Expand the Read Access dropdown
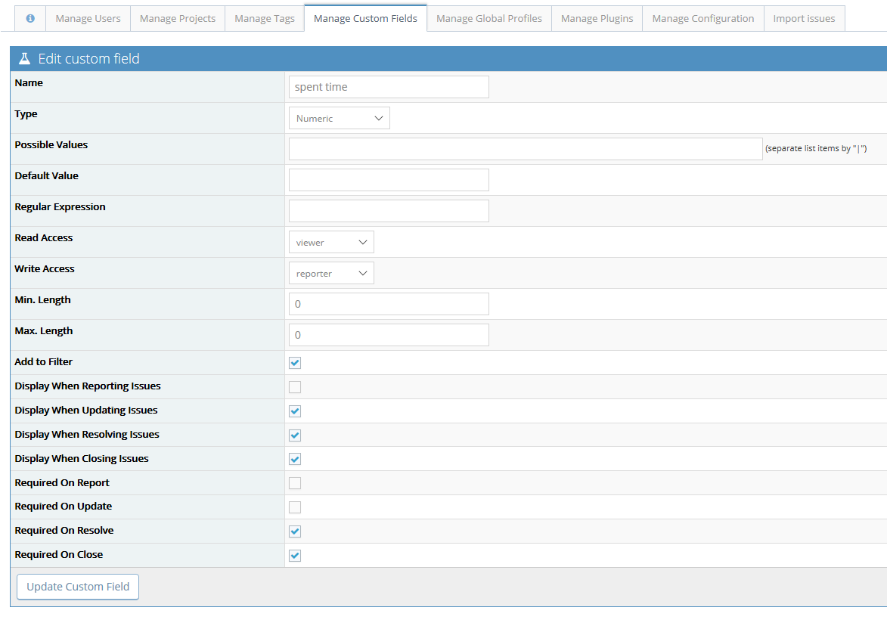Image resolution: width=887 pixels, height=626 pixels. [x=331, y=242]
